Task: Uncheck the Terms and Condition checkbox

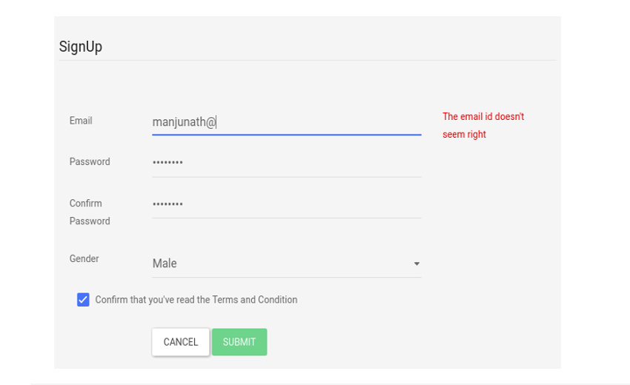Action: click(83, 300)
